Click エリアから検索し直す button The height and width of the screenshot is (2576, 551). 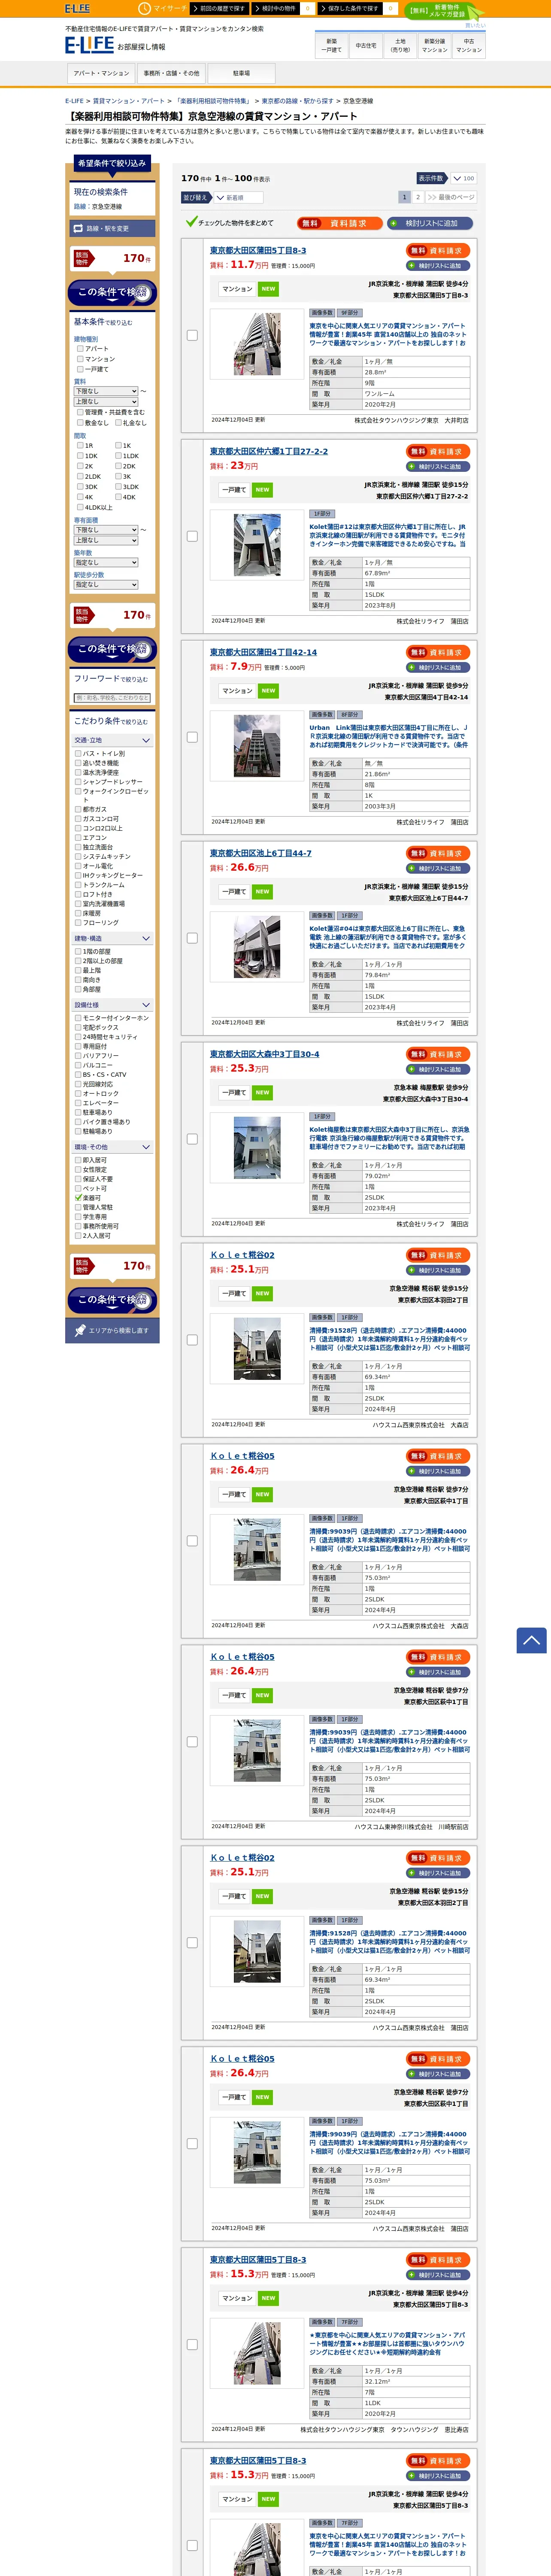tap(113, 1330)
